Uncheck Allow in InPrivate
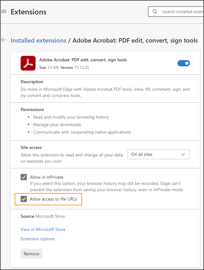 24,177
